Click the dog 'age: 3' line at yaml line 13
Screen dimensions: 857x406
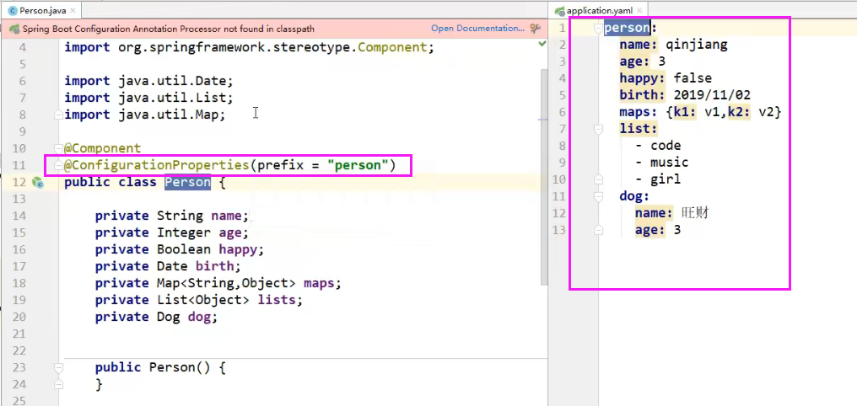click(658, 230)
